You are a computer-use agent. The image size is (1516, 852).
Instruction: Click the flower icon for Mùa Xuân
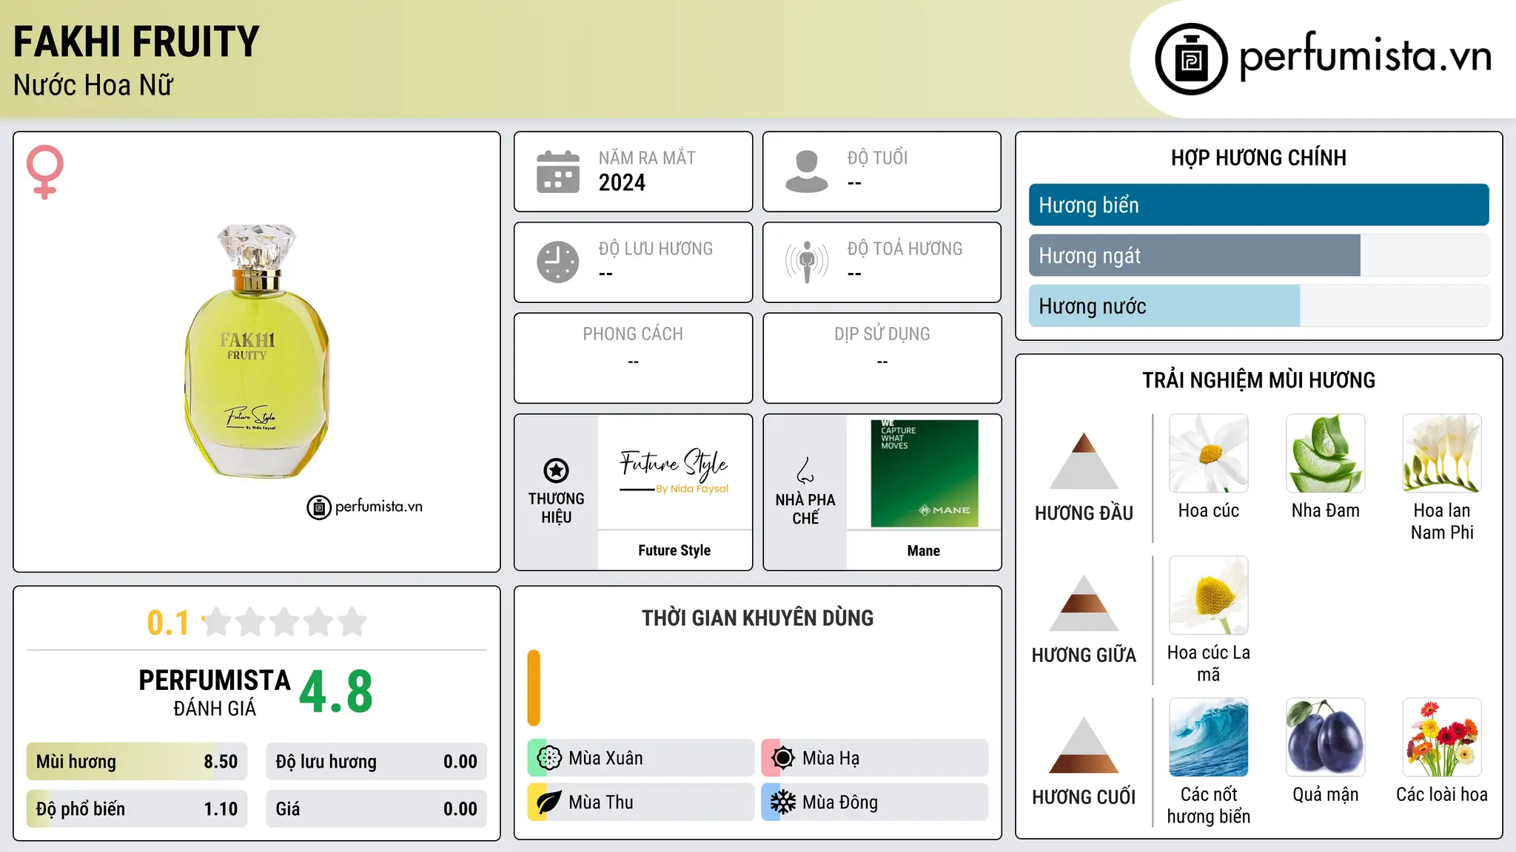(x=549, y=758)
